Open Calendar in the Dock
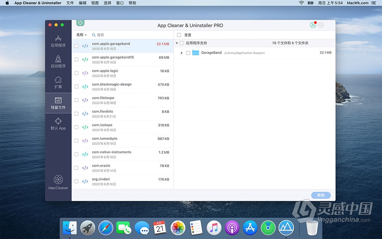Viewport: 382px width, 239px height. [160, 228]
